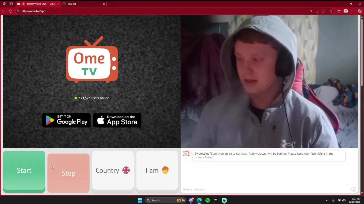The height and width of the screenshot is (204, 364).
Task: Open the Edge workspaces icon
Action: click(5, 4)
